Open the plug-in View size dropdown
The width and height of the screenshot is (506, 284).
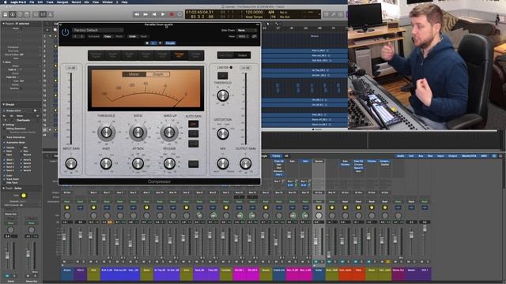click(244, 36)
